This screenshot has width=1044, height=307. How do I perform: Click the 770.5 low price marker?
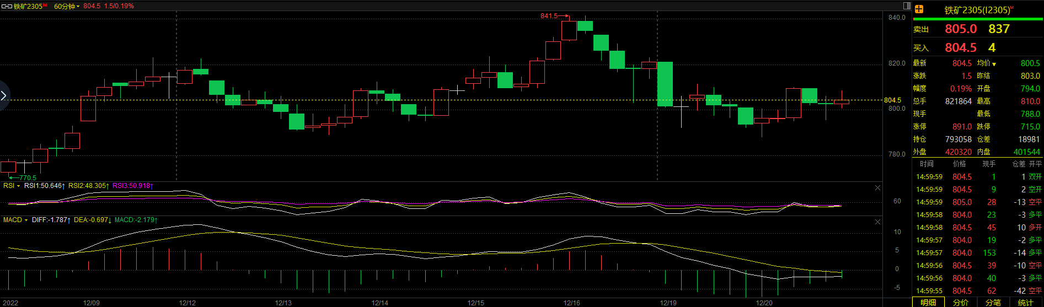(28, 177)
